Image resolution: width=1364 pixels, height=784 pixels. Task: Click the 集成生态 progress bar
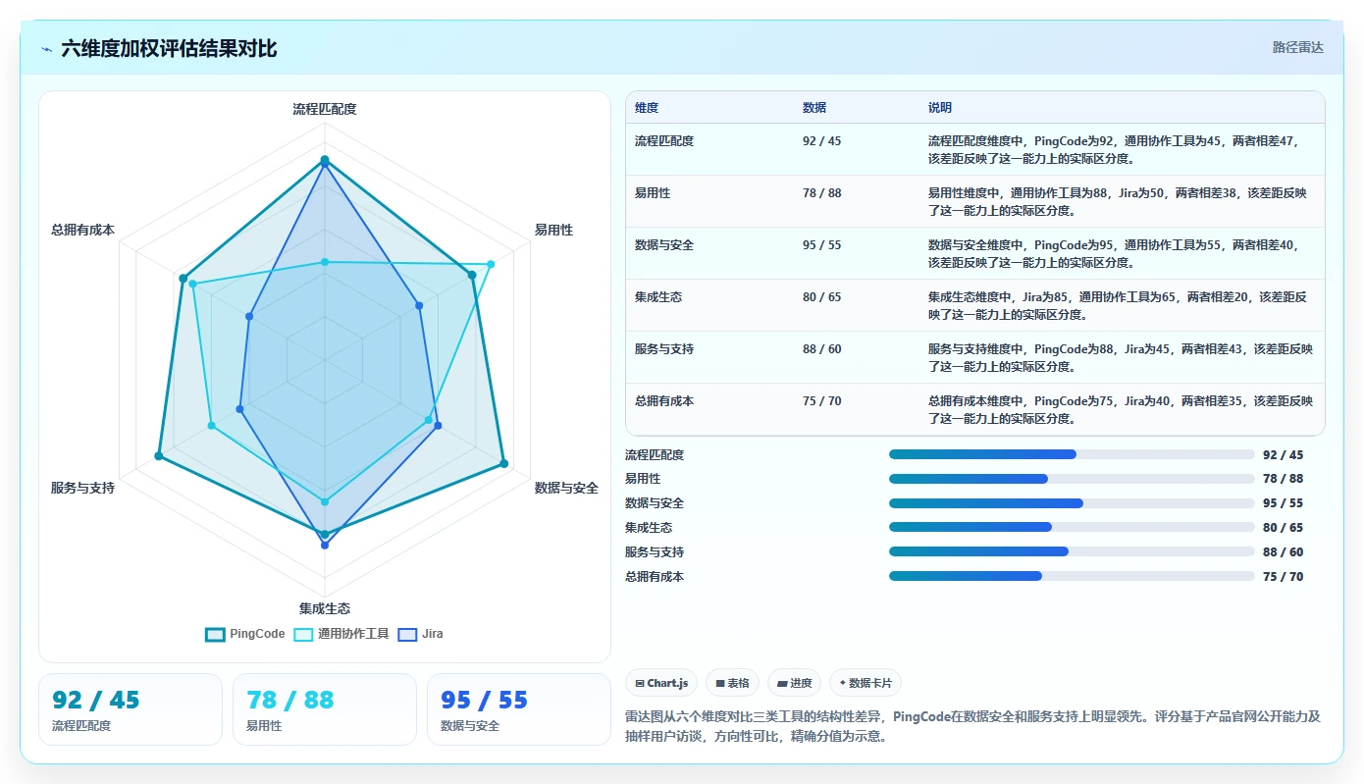coord(1072,528)
